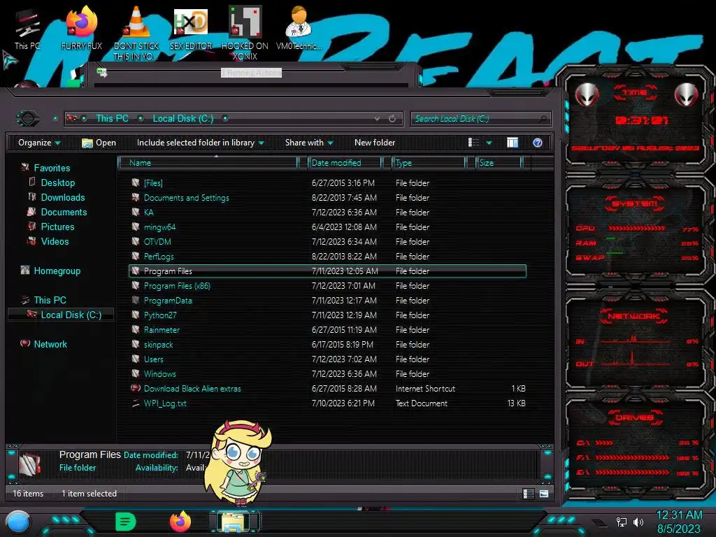Open the green notes app in taskbar
The height and width of the screenshot is (537, 716).
click(x=126, y=522)
